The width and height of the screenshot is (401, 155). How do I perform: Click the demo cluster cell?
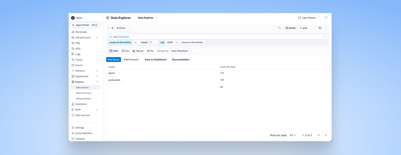[111, 73]
